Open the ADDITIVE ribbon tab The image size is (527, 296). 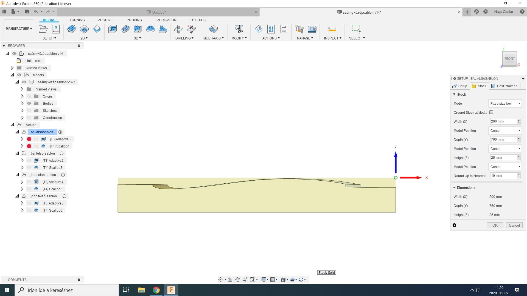click(x=105, y=20)
